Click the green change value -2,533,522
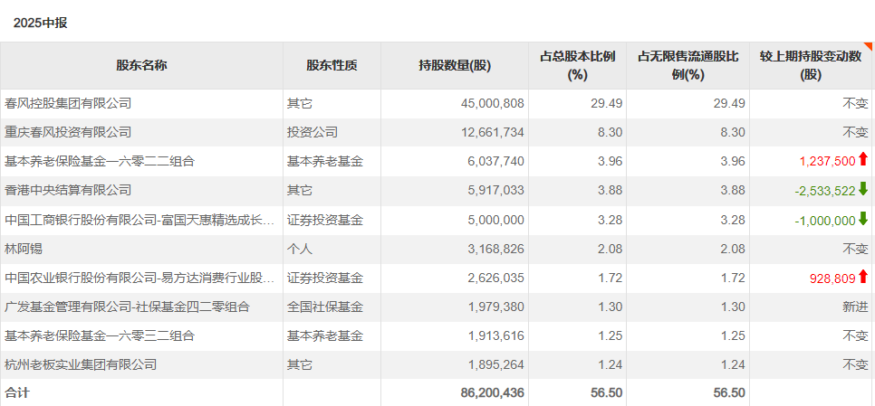Screen dimensions: 875x406 (x=825, y=191)
